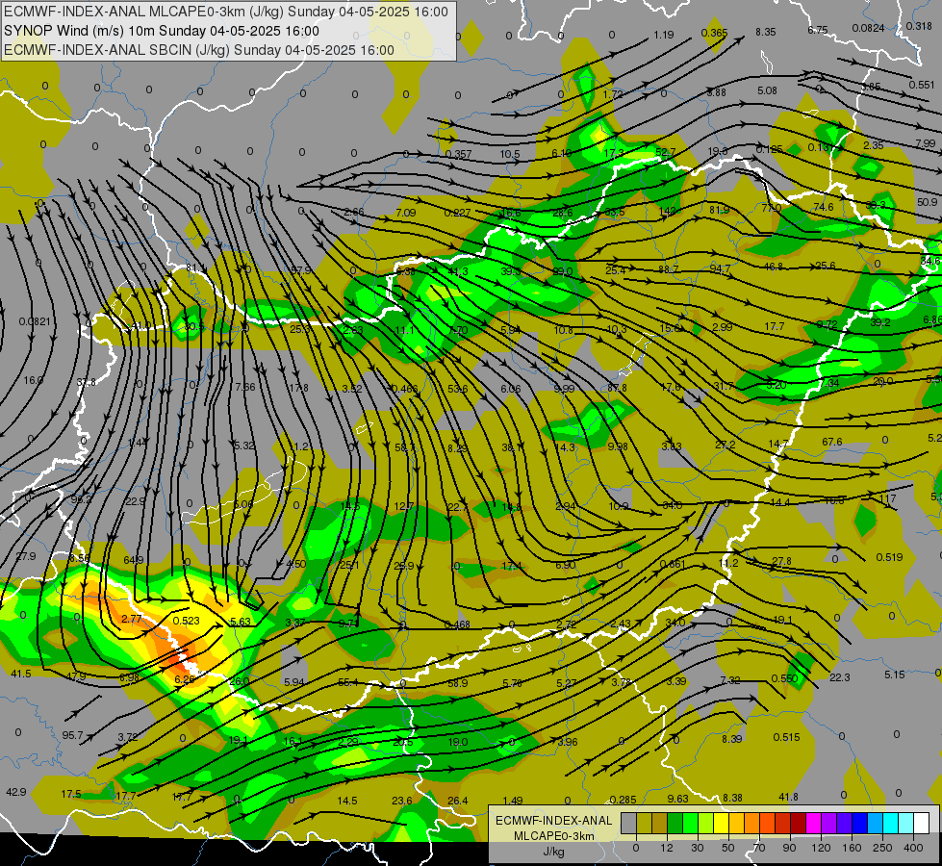Click the map value 0.551
The width and height of the screenshot is (942, 866).
pyautogui.click(x=922, y=85)
